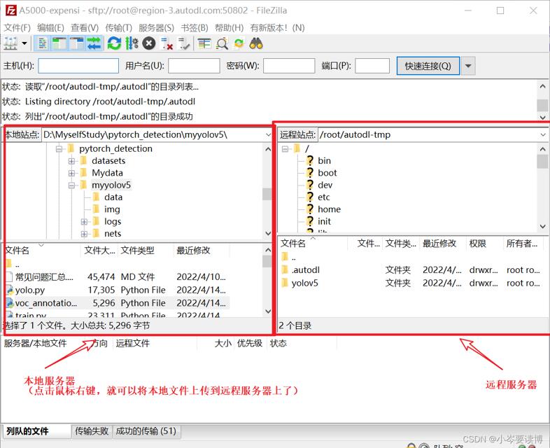
Task: Open the Site Manager icon
Action: [10, 44]
